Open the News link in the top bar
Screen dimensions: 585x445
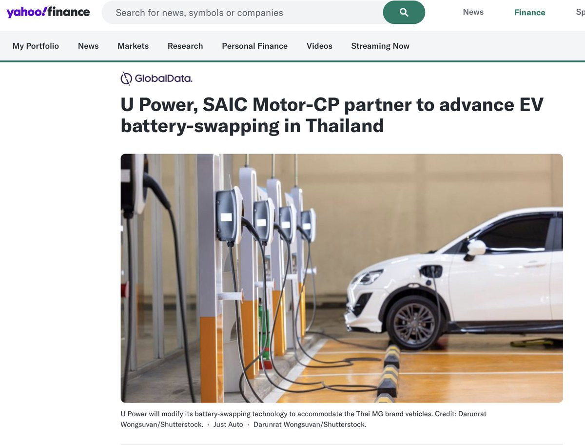tap(473, 12)
